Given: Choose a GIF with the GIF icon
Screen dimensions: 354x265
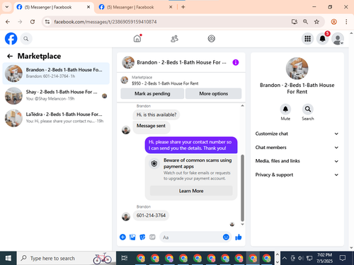Looking at the screenshot, I should tap(152, 237).
